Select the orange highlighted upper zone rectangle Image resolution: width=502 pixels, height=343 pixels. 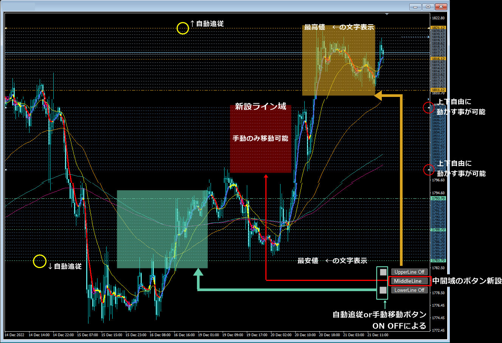coord(339,60)
